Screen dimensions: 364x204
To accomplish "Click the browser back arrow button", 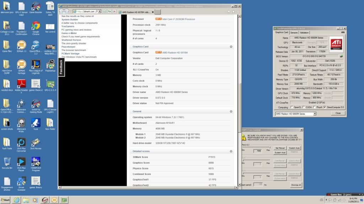I will (x=61, y=11).
